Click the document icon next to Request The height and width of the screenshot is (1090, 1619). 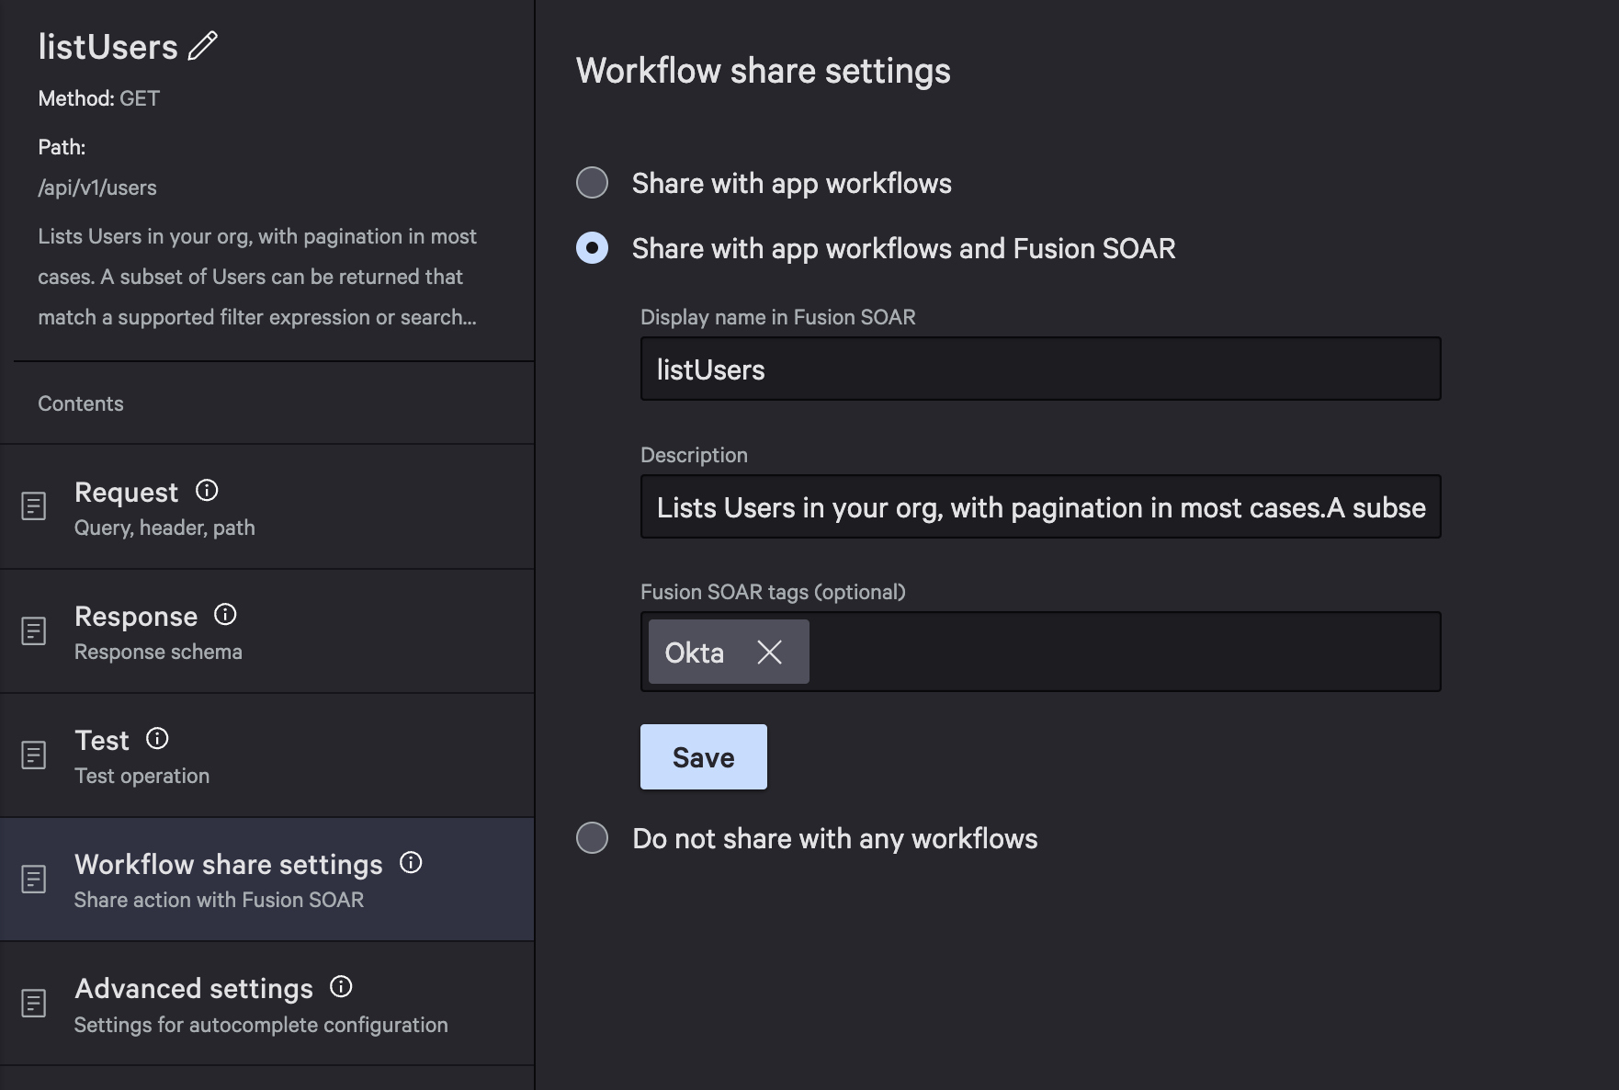pyautogui.click(x=34, y=506)
